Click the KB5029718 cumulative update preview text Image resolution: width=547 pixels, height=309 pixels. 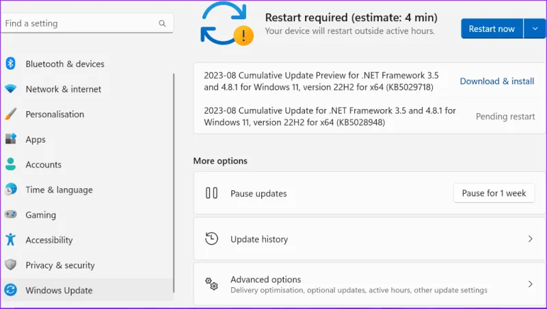(x=321, y=81)
